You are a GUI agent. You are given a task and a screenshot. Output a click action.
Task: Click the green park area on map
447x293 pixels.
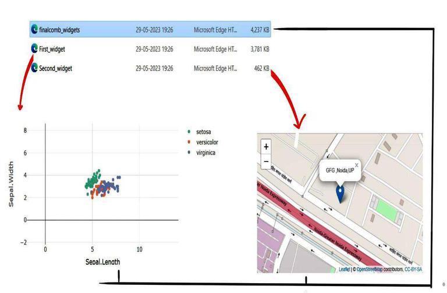tap(386, 211)
